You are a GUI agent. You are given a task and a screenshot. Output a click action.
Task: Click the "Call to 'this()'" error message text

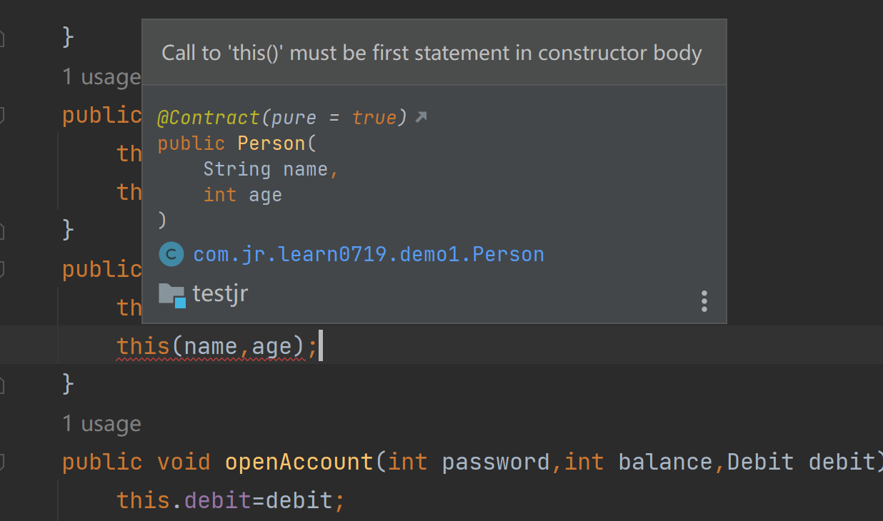click(431, 54)
